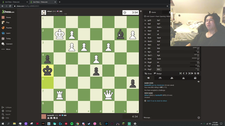This screenshot has height=126, width=225.
Task: Open move list settings gear
Action: 198,73
